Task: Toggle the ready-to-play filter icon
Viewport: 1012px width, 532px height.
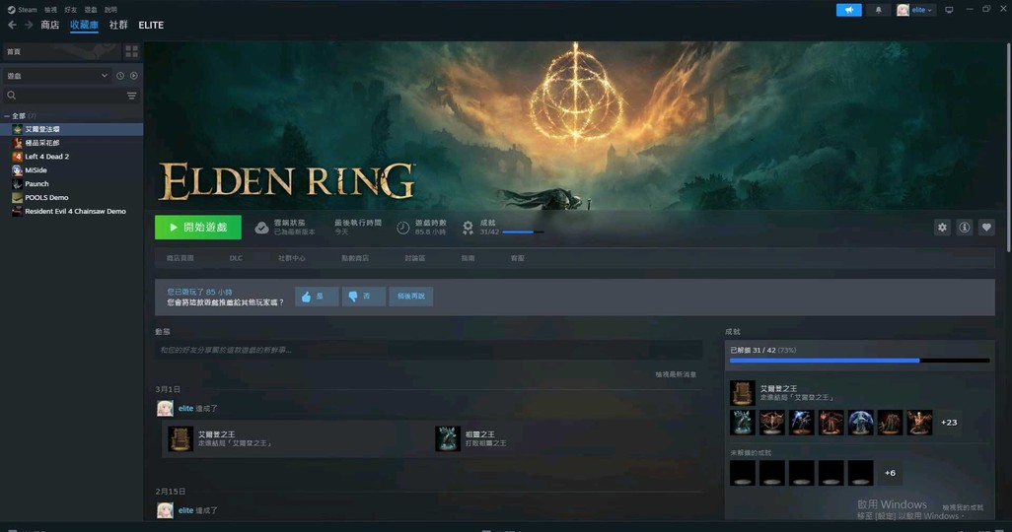Action: [133, 76]
